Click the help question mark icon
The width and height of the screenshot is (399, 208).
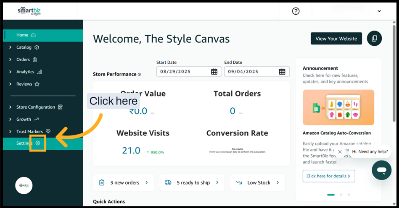296,11
